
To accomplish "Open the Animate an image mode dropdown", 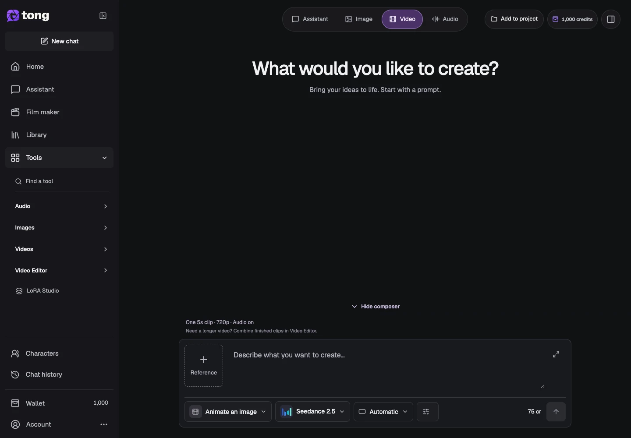I will click(228, 412).
